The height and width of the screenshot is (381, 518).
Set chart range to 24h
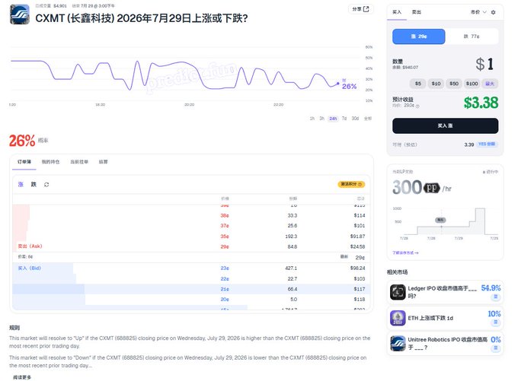point(333,119)
